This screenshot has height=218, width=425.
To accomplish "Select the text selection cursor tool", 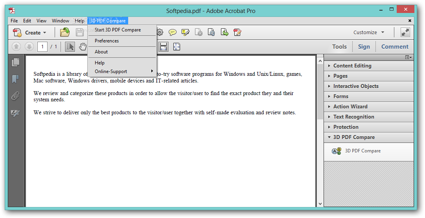I will [x=70, y=47].
